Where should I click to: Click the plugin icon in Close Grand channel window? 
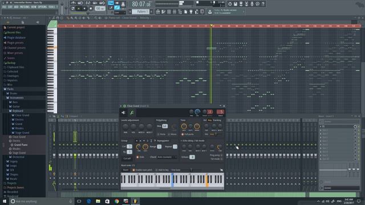click(123, 113)
